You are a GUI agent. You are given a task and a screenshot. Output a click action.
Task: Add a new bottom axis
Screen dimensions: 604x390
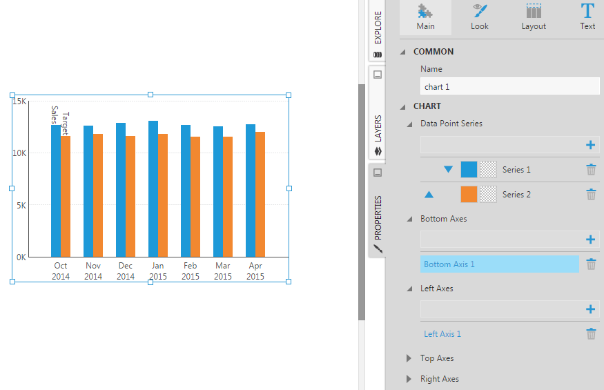pyautogui.click(x=590, y=240)
